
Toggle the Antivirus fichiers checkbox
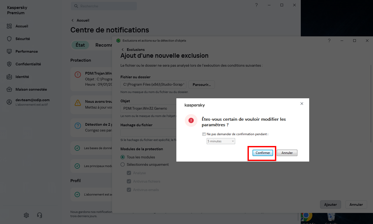pos(129,181)
